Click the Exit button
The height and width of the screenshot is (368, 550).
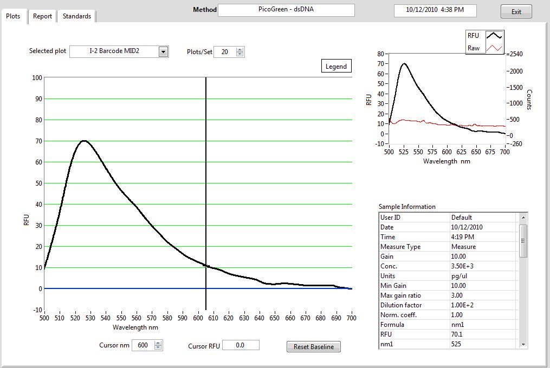[x=516, y=11]
